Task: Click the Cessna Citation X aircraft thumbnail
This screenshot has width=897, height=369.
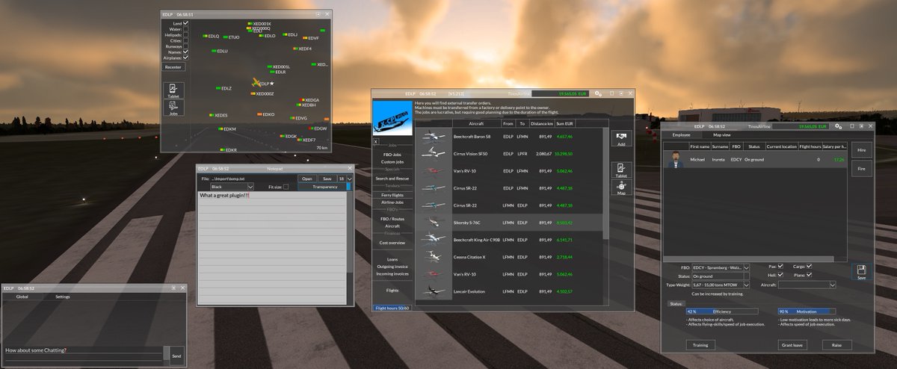Action: (x=434, y=256)
